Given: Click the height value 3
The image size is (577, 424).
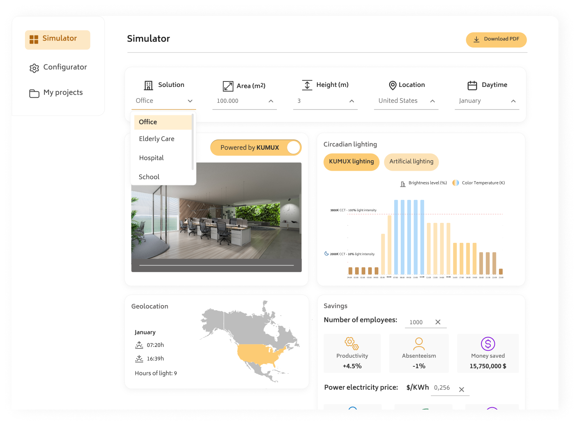Looking at the screenshot, I should (299, 101).
